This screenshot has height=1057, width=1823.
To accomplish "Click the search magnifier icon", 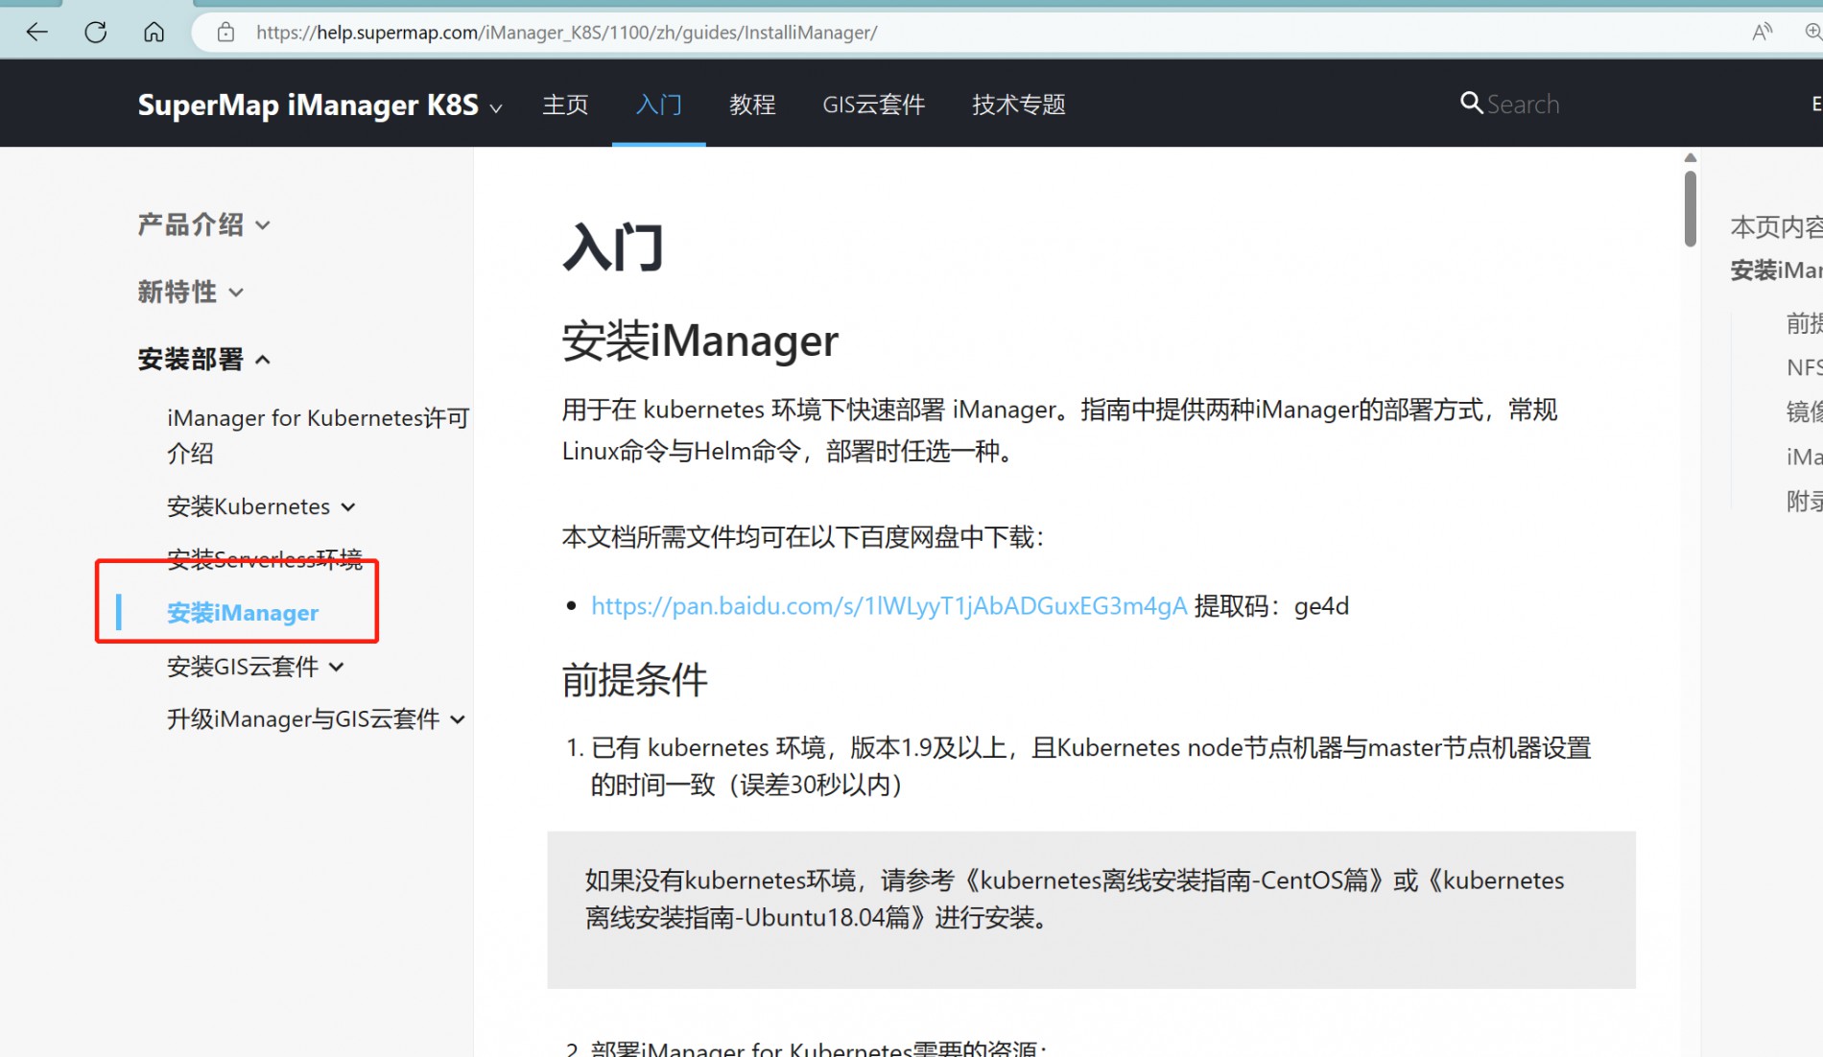I will [1471, 103].
